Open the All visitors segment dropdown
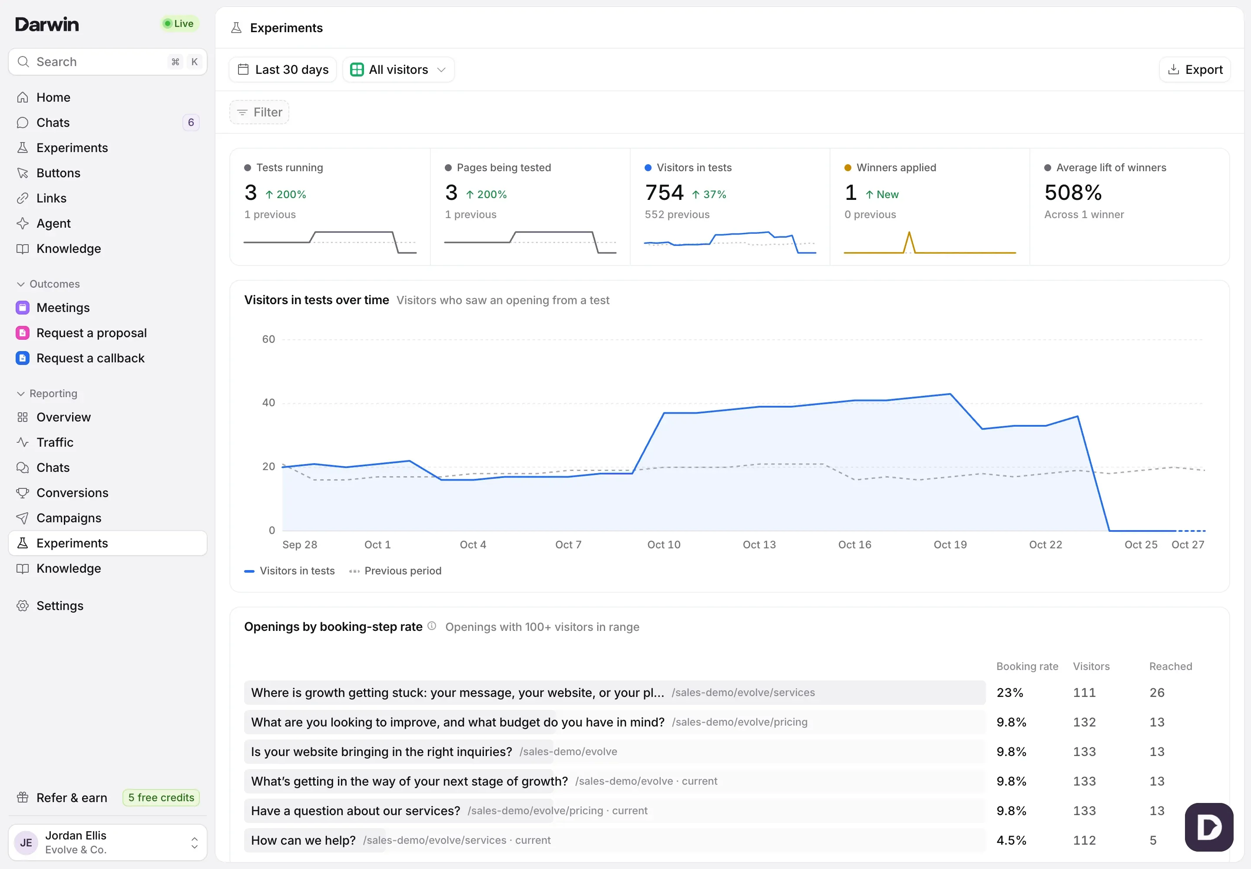The width and height of the screenshot is (1251, 869). pos(398,70)
